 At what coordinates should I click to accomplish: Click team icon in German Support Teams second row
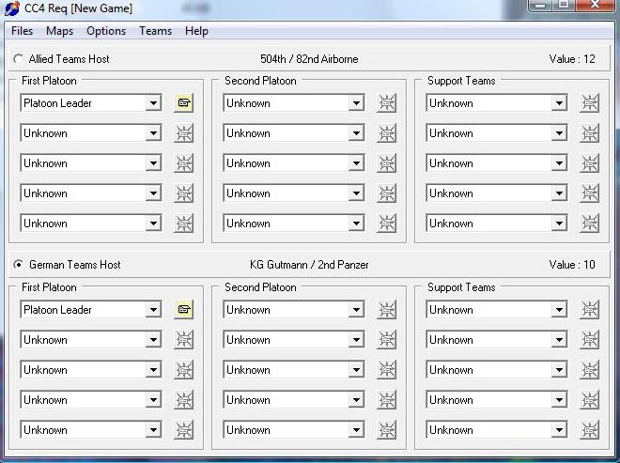[x=589, y=340]
